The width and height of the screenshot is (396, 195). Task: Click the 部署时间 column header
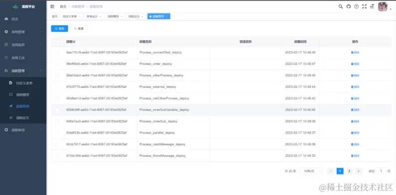[x=300, y=42]
